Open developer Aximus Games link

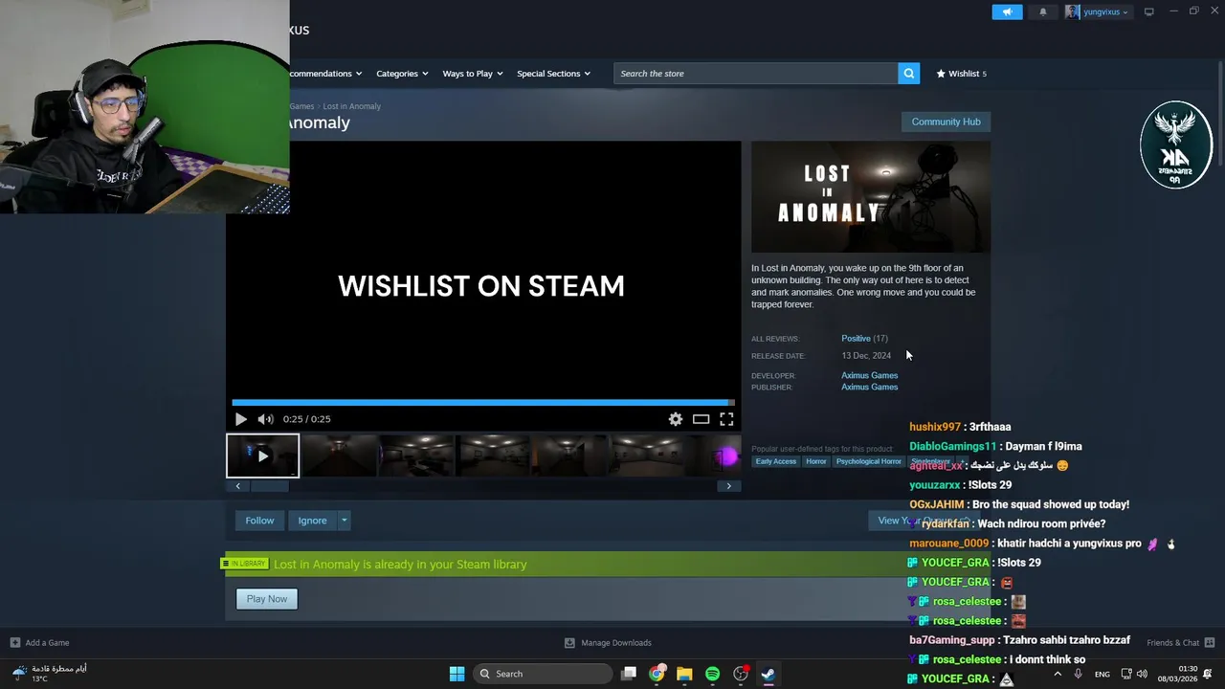pyautogui.click(x=869, y=375)
